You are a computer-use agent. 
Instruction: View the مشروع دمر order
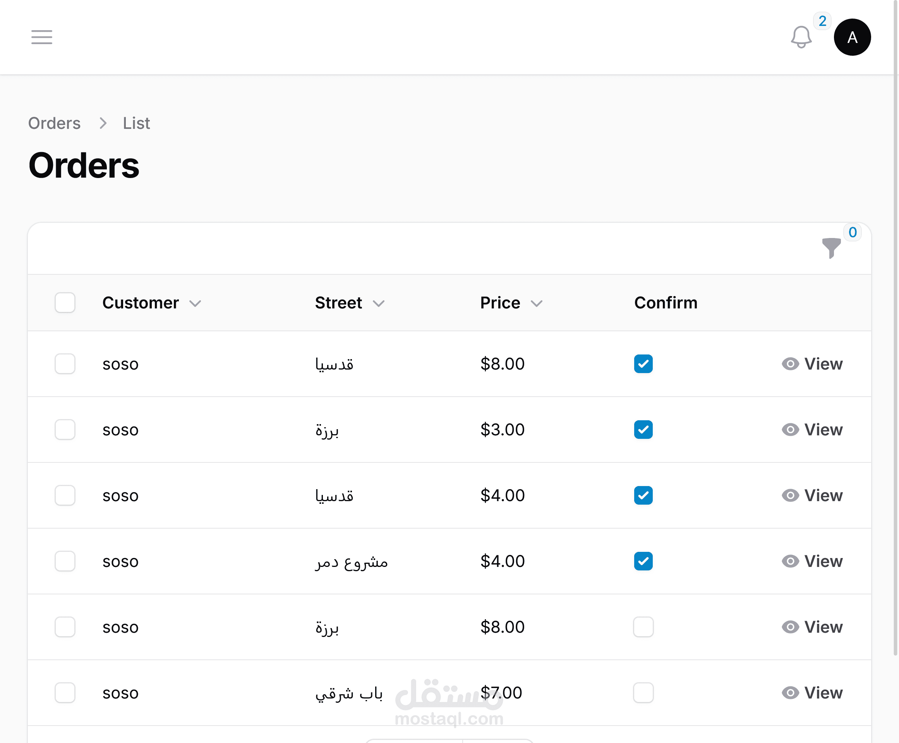click(822, 561)
